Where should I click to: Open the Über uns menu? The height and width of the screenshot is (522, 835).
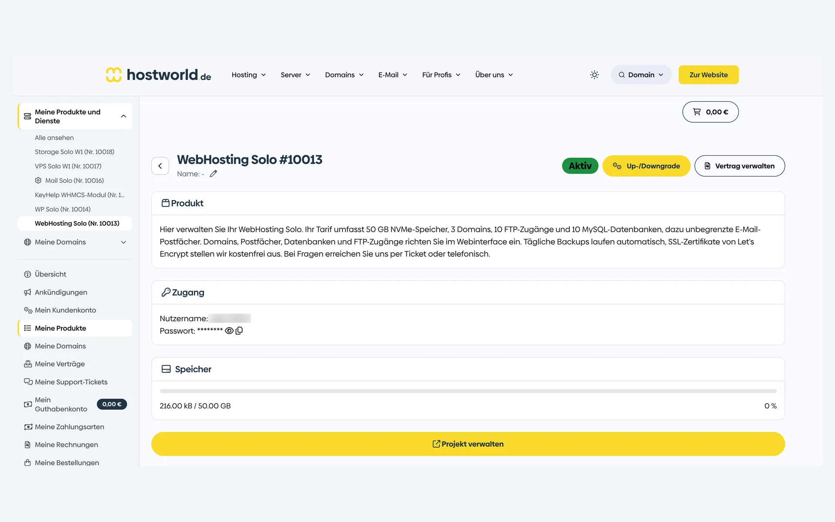[494, 75]
